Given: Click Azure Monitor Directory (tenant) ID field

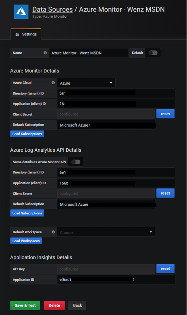Looking at the screenshot, I should coord(116,93).
